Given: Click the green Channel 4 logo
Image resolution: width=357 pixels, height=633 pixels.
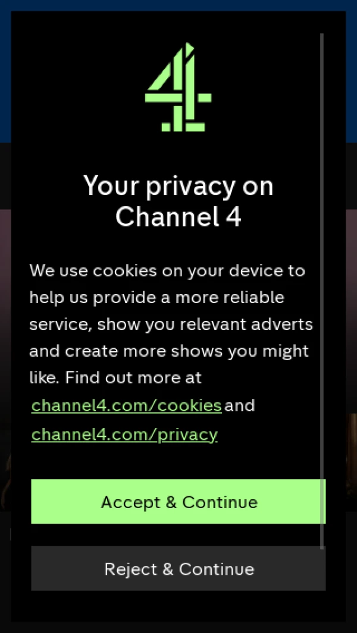Looking at the screenshot, I should 178,87.
